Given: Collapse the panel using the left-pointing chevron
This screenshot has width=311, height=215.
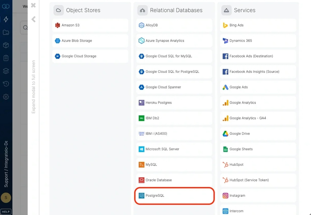Looking at the screenshot, I should (x=33, y=19).
